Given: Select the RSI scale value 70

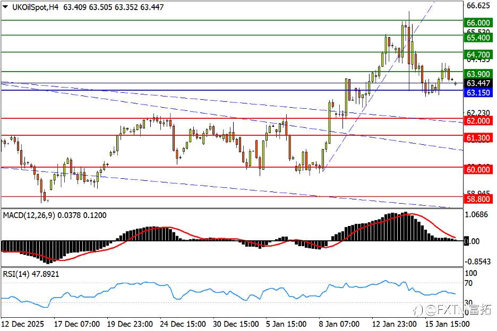Looking at the screenshot, I should pos(468,283).
